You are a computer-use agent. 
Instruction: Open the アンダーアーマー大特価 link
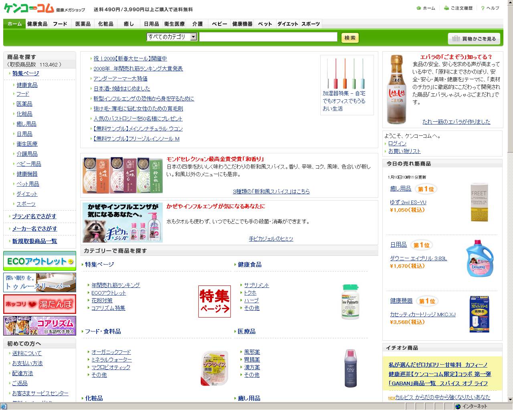(121, 78)
